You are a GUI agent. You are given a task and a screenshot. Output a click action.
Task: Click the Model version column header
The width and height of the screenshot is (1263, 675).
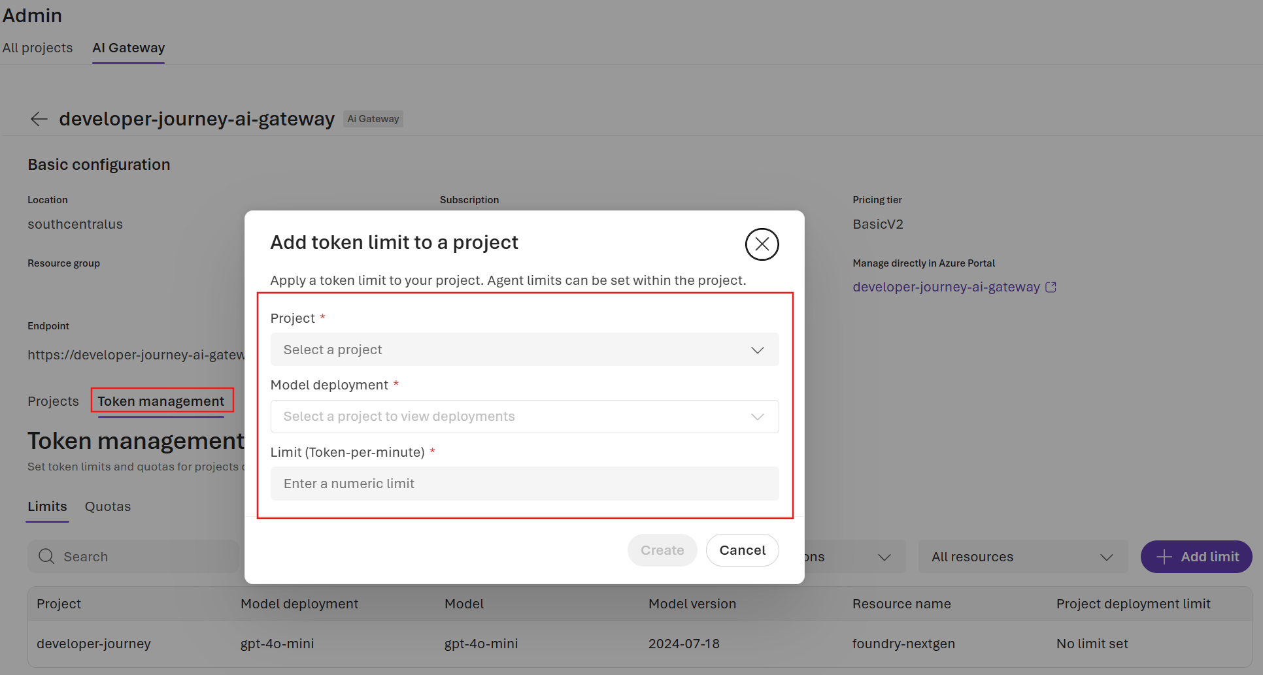pos(692,604)
